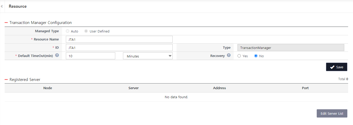Collapse the Transaction Manager Configuration section

pyautogui.click(x=6, y=23)
